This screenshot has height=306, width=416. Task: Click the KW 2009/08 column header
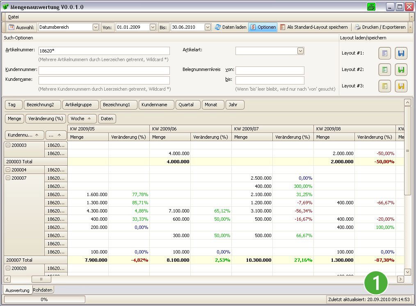click(354, 129)
